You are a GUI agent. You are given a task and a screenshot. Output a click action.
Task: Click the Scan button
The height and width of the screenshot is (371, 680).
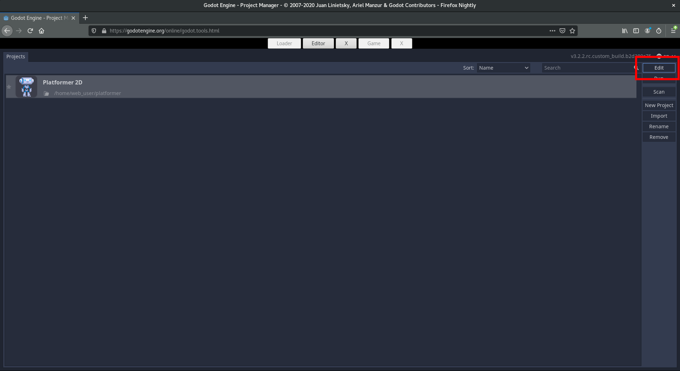(x=659, y=92)
